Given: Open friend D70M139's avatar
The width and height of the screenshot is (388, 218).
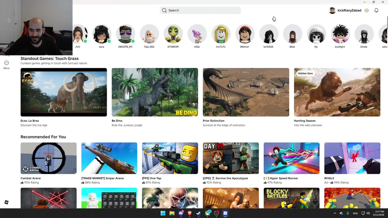Looking at the screenshot, I should pyautogui.click(x=173, y=34).
